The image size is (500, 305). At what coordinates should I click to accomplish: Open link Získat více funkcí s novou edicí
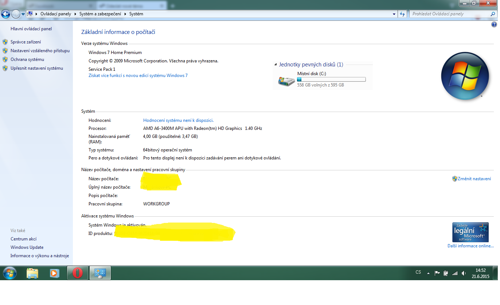coord(138,76)
